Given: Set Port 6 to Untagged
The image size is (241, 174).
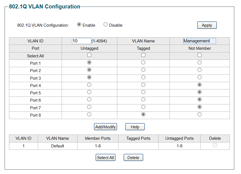Looking at the screenshot, I should point(89,100).
